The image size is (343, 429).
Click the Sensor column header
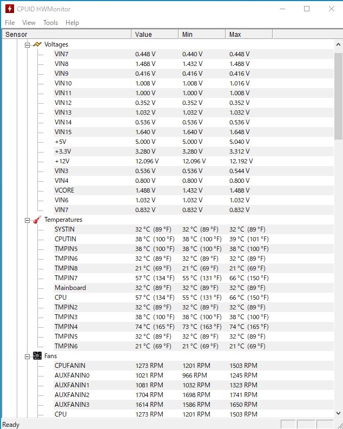(65, 35)
